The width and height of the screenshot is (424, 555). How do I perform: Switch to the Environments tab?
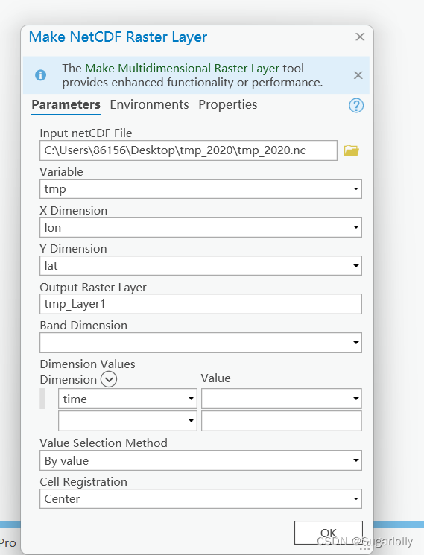coord(149,104)
